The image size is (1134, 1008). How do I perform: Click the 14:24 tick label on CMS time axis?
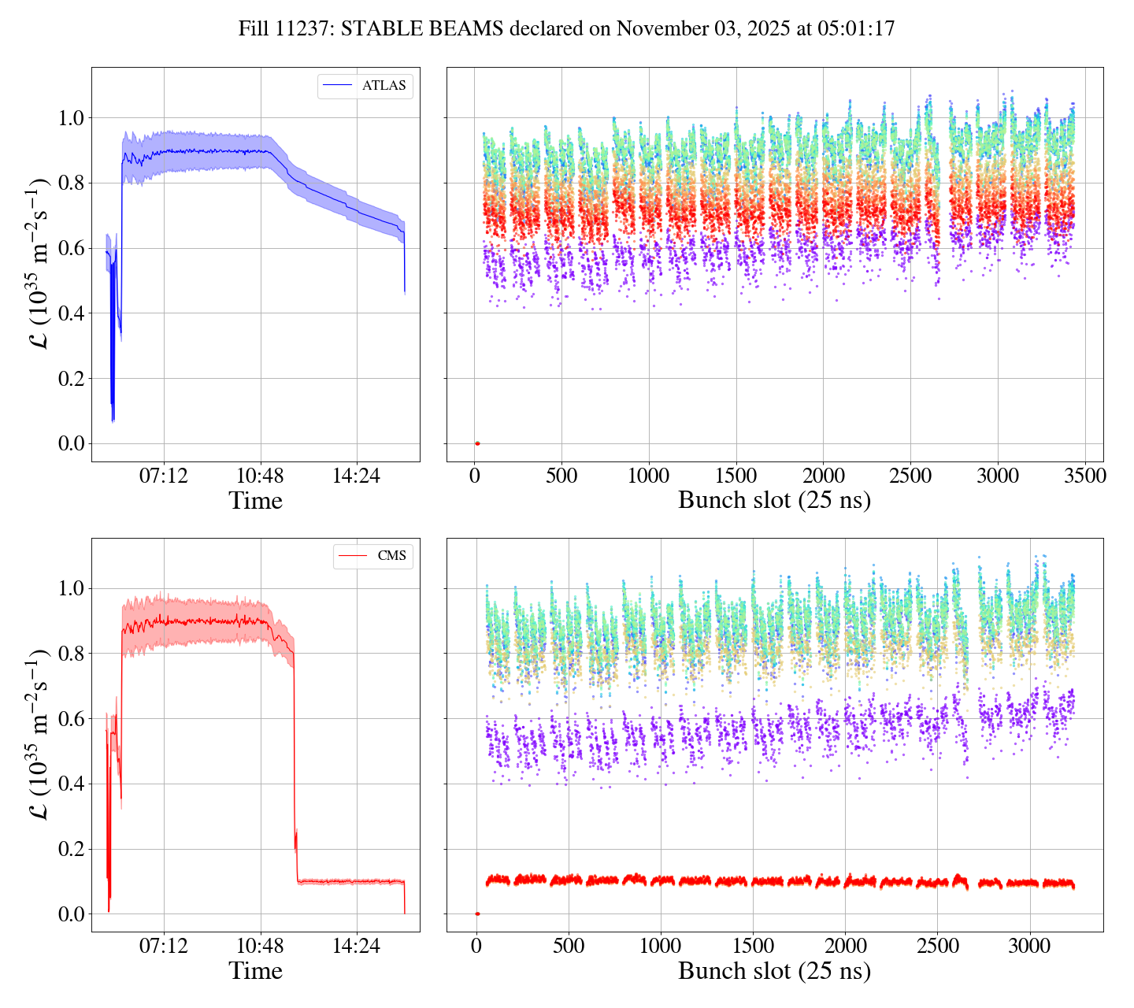tap(356, 946)
